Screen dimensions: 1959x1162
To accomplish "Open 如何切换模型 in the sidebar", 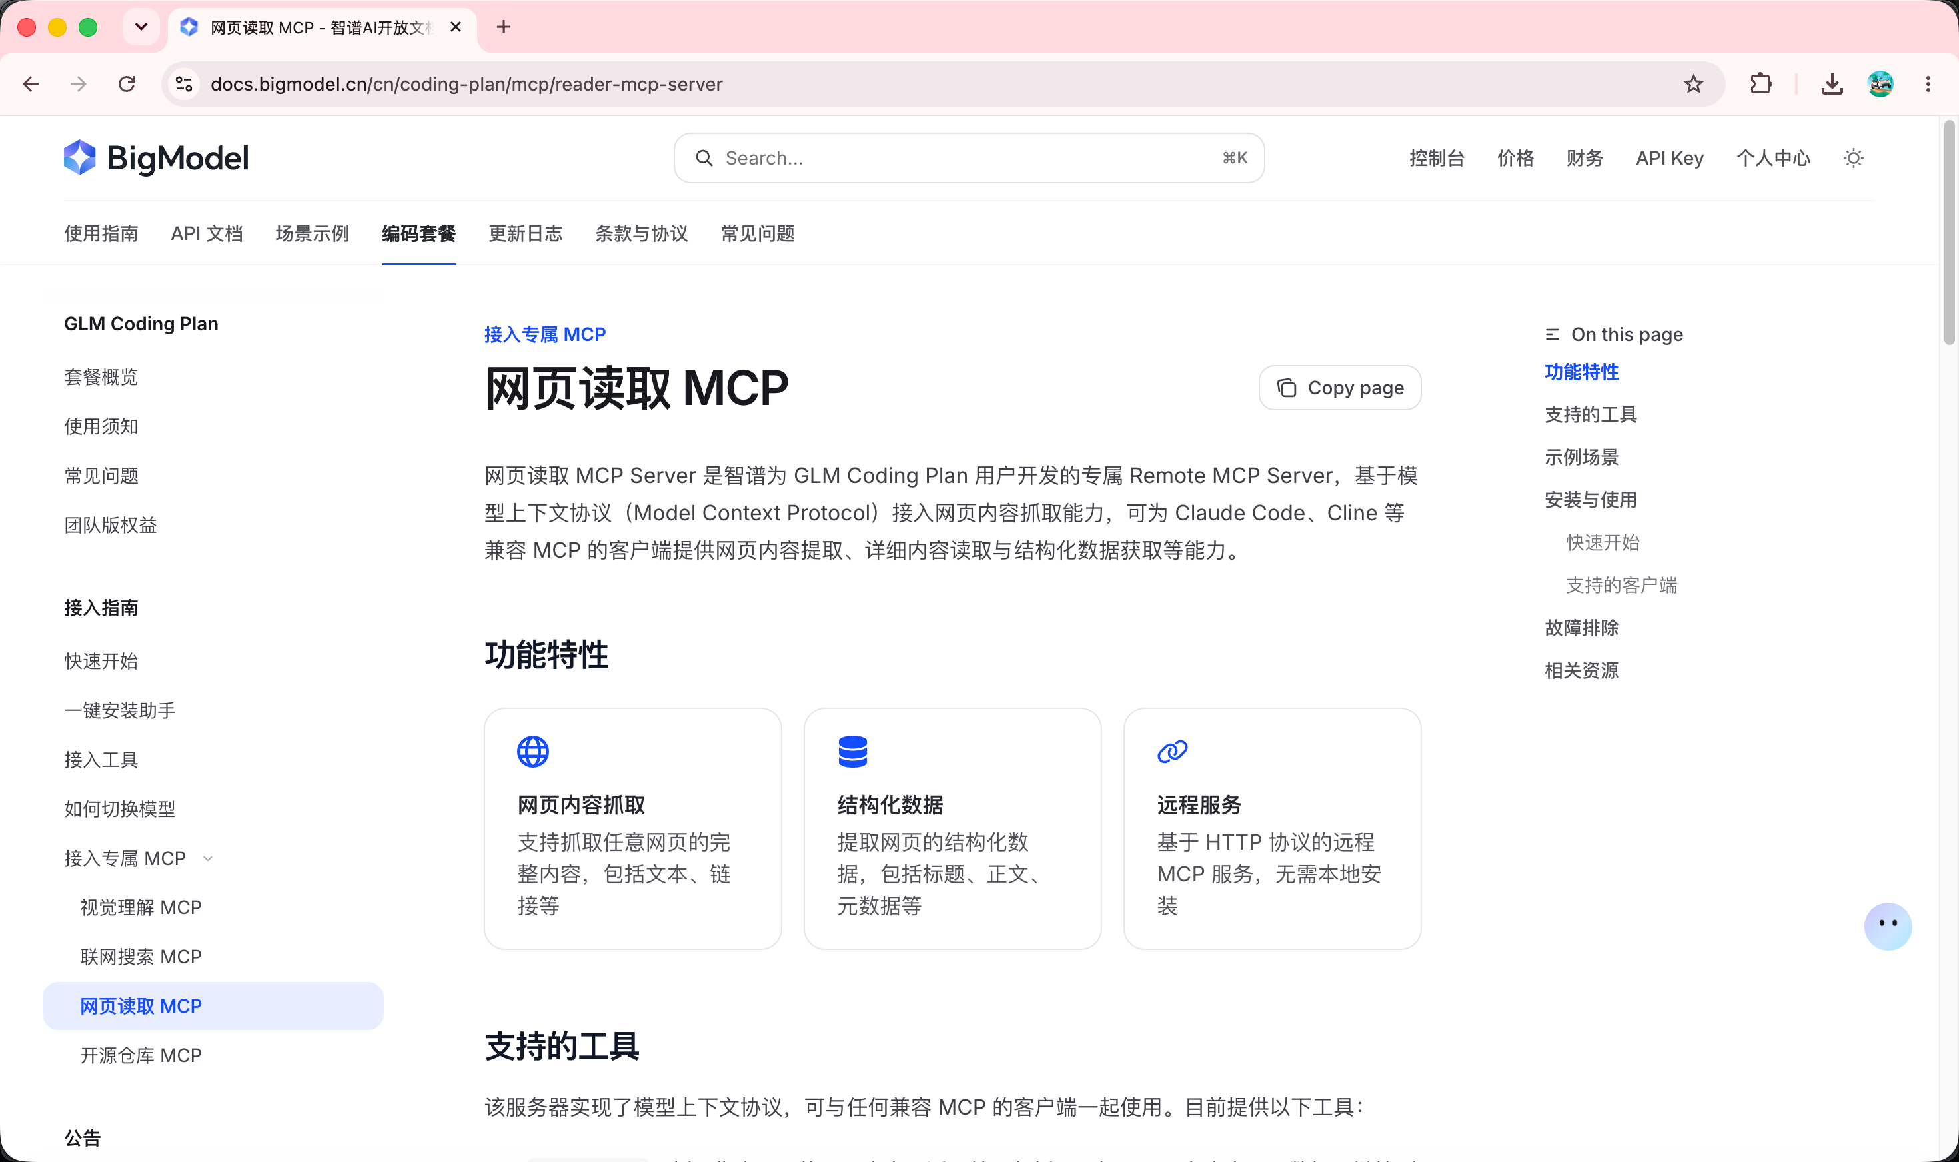I will pos(120,809).
